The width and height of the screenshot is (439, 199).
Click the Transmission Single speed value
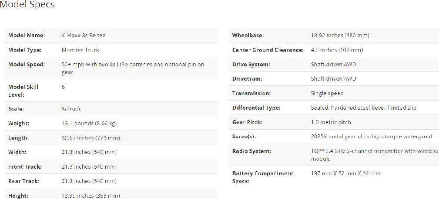click(327, 93)
